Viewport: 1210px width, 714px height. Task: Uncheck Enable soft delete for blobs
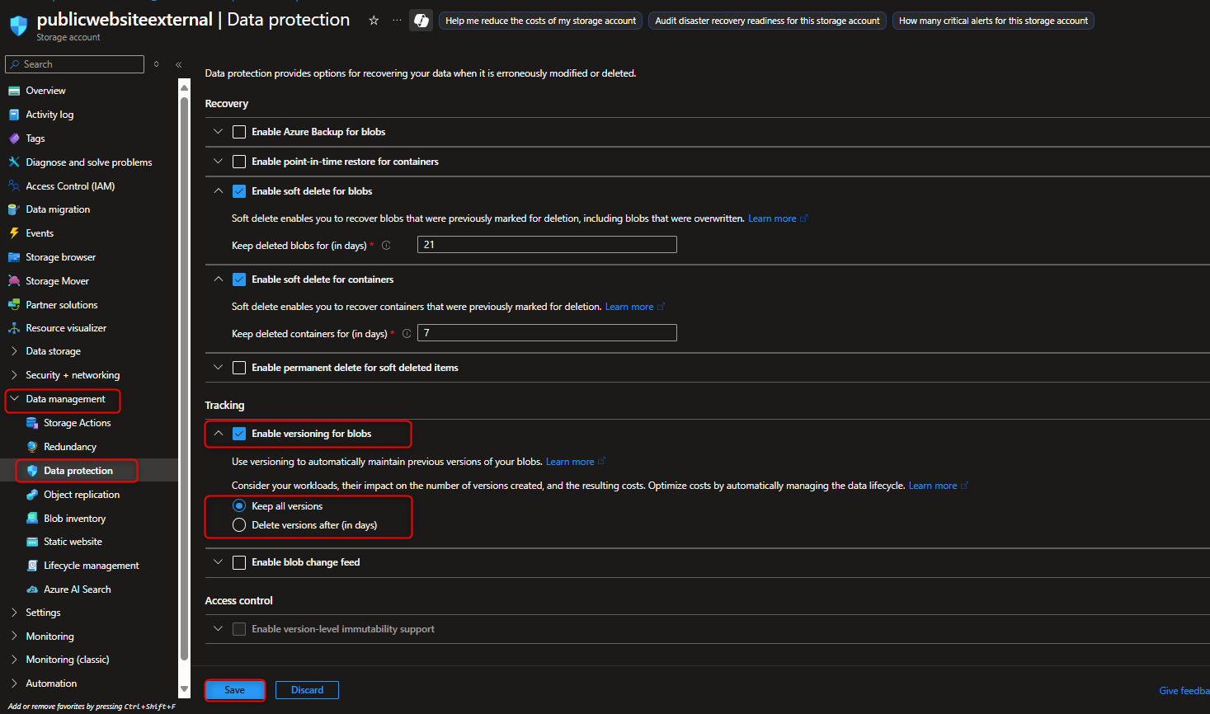(x=239, y=191)
